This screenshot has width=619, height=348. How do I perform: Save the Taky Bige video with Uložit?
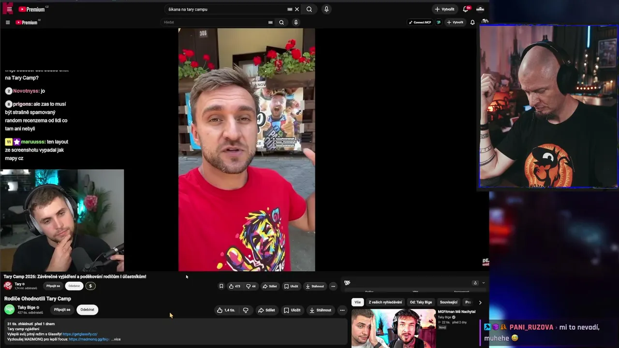[x=292, y=310]
